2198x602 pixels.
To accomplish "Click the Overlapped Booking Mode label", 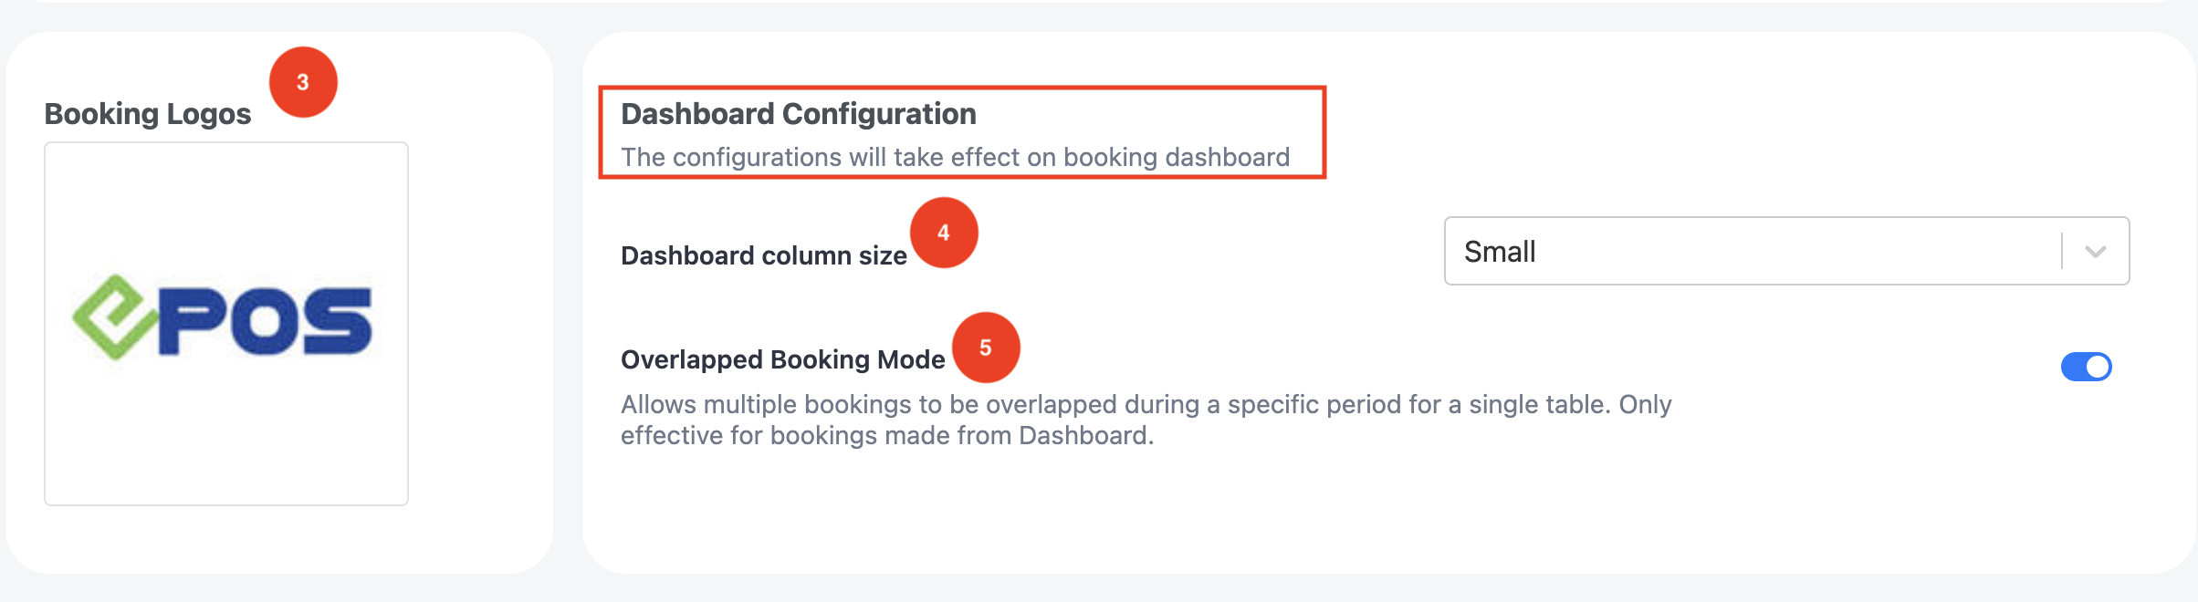I will pos(783,359).
